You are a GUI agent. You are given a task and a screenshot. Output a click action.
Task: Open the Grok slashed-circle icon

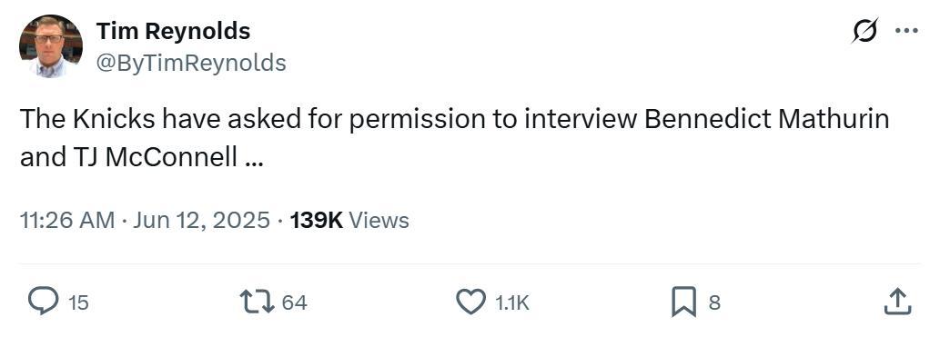[865, 31]
